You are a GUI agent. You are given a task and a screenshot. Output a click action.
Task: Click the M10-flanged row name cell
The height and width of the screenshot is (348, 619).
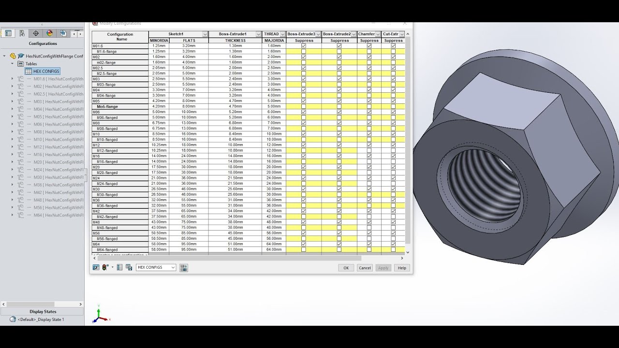(x=120, y=140)
